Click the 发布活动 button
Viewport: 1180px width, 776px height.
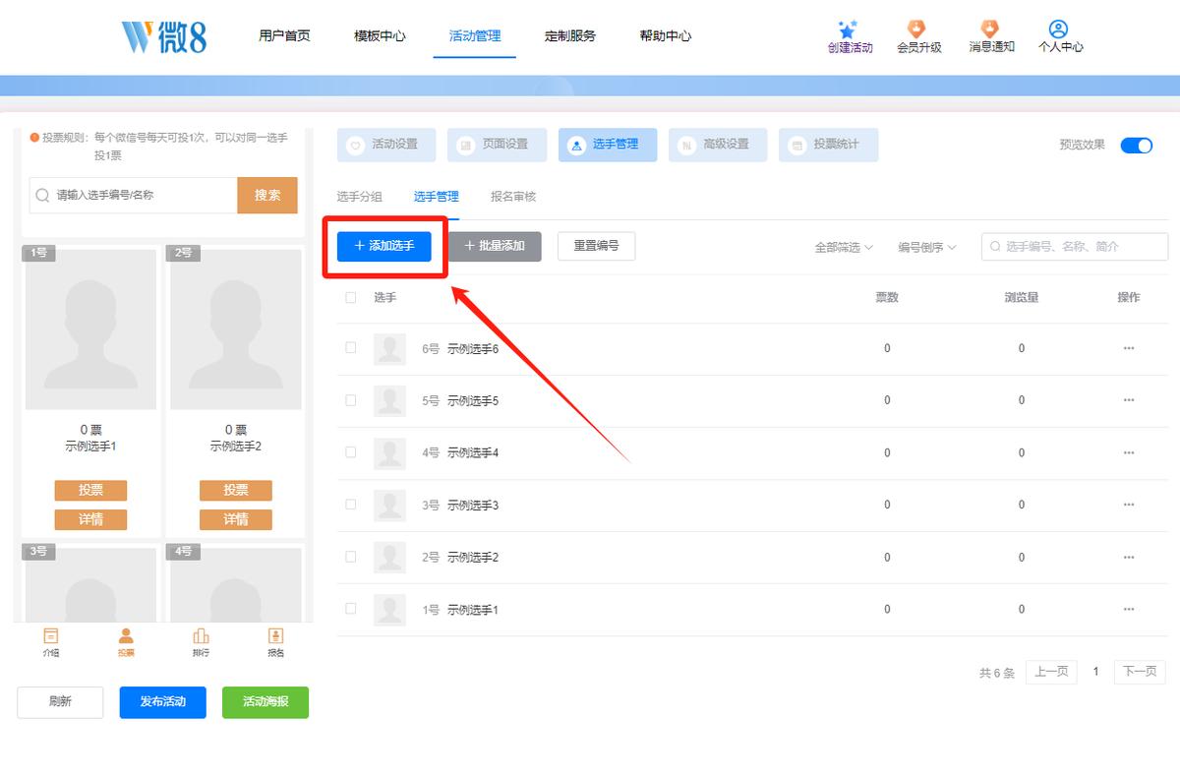coord(163,702)
